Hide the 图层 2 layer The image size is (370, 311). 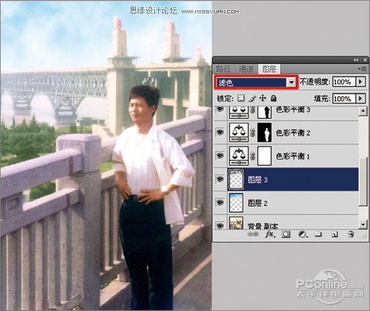pos(220,202)
